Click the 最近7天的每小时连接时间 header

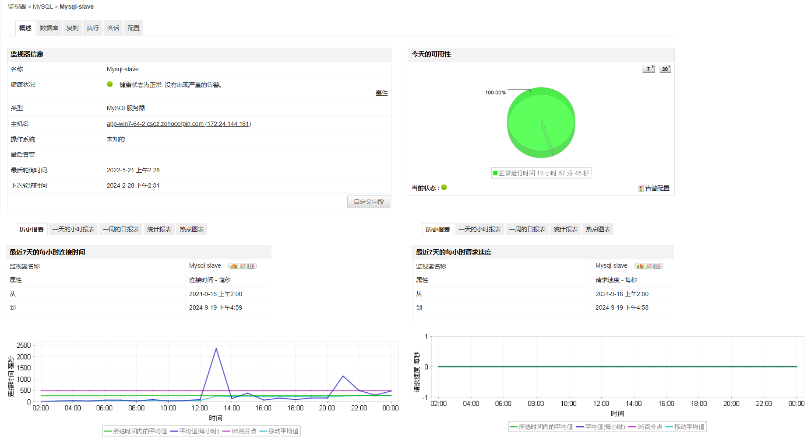pyautogui.click(x=139, y=252)
